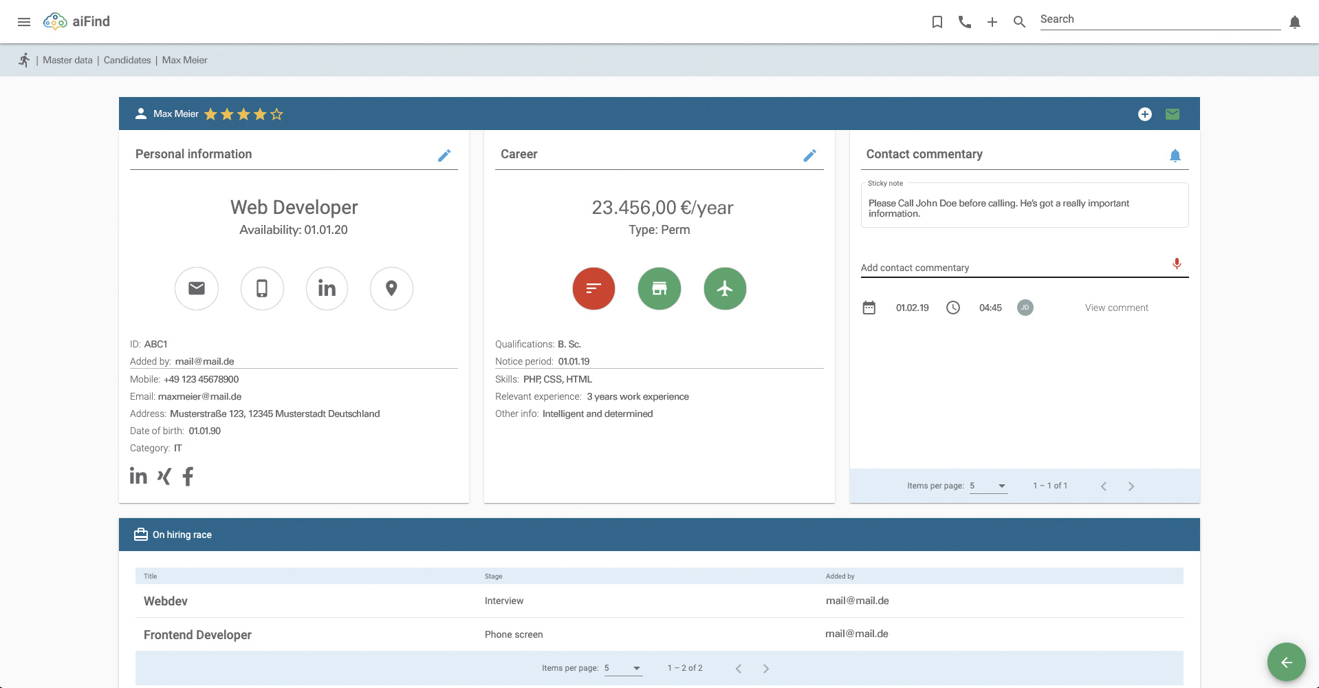Open commentary items per page dropdown
This screenshot has width=1319, height=688.
pos(988,486)
